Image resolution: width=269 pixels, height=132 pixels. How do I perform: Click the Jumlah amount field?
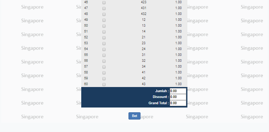point(178,91)
